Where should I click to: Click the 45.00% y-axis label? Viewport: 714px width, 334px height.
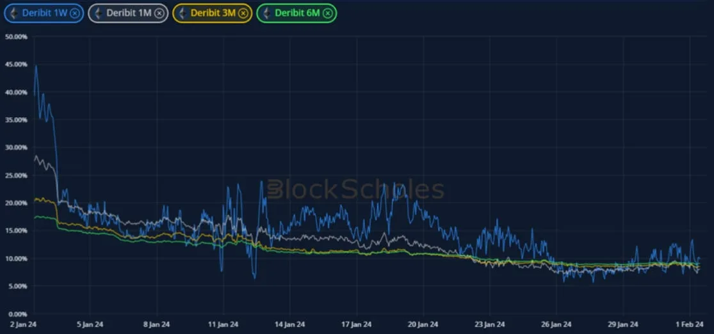click(16, 64)
